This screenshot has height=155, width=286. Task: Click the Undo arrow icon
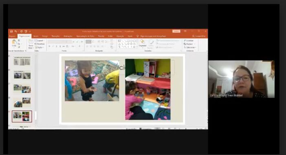[16, 31]
